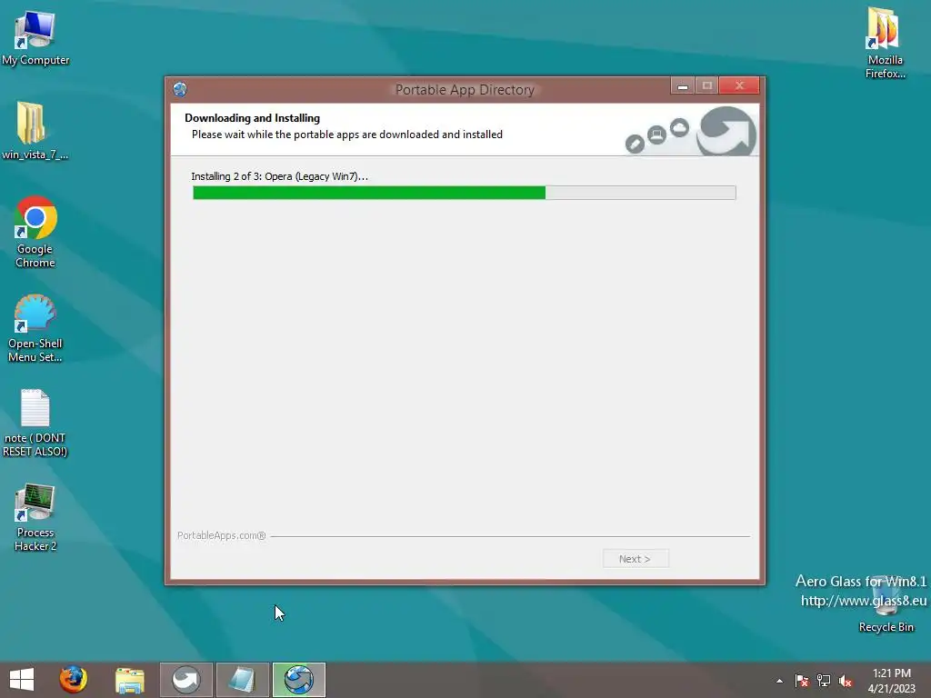The width and height of the screenshot is (931, 698).
Task: Click the disabled maximize button
Action: tap(707, 86)
